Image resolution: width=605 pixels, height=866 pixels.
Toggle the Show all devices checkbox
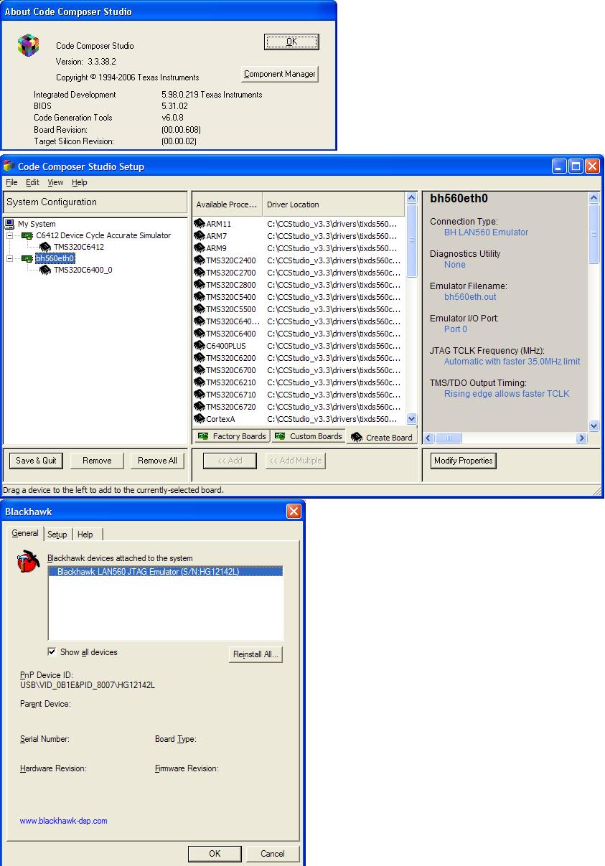coord(52,652)
